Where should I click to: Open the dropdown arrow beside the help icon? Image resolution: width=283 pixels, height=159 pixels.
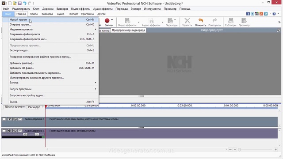[x=278, y=14]
